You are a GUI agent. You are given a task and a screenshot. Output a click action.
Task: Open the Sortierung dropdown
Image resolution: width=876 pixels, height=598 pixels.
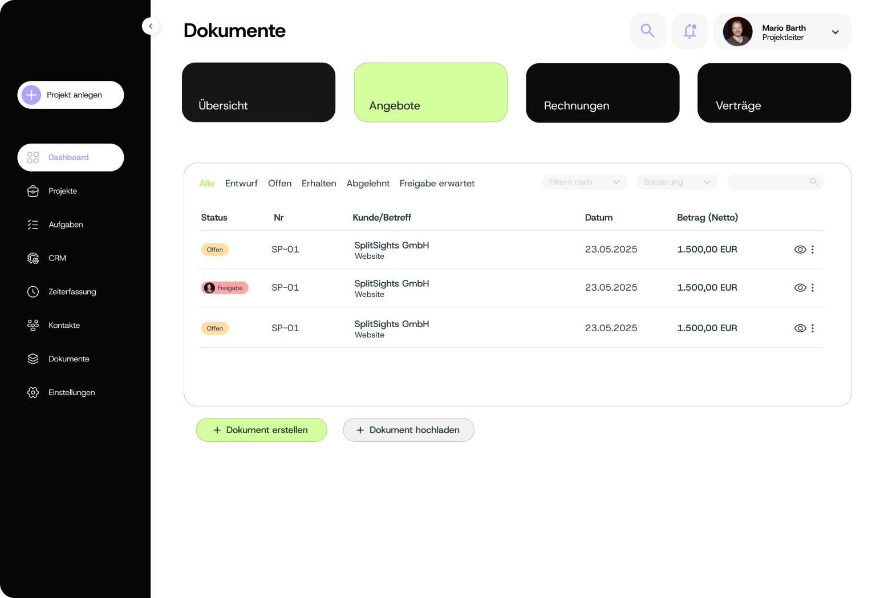coord(677,182)
